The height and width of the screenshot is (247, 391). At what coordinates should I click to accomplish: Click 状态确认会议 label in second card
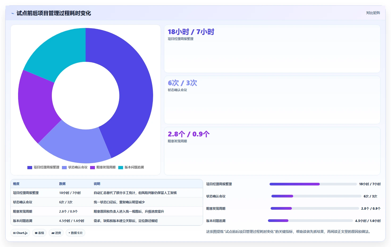[x=177, y=90]
